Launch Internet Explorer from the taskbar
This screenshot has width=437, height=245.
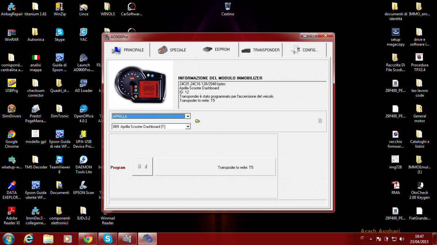click(29, 239)
